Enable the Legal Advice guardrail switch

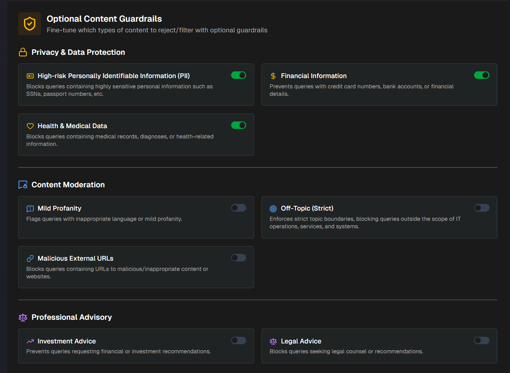[482, 341]
